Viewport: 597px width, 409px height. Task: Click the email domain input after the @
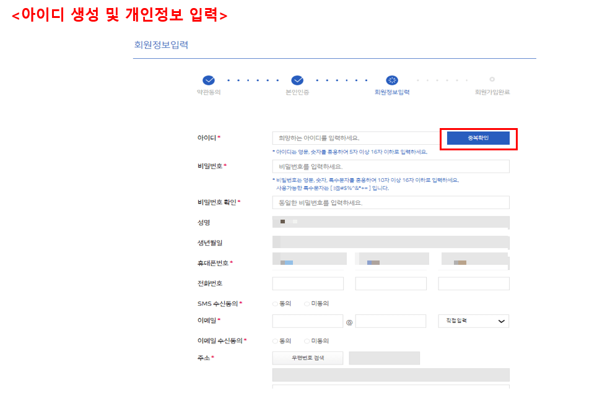[x=390, y=321]
